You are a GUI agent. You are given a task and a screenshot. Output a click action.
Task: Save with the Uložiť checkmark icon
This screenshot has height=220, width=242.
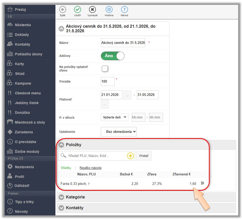point(78,10)
